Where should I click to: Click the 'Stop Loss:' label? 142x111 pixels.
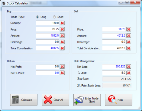(x=83, y=79)
